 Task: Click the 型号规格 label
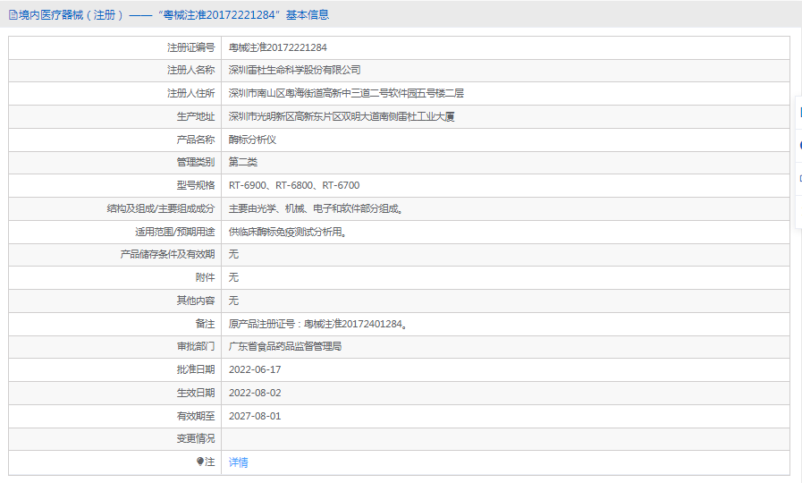(x=196, y=185)
